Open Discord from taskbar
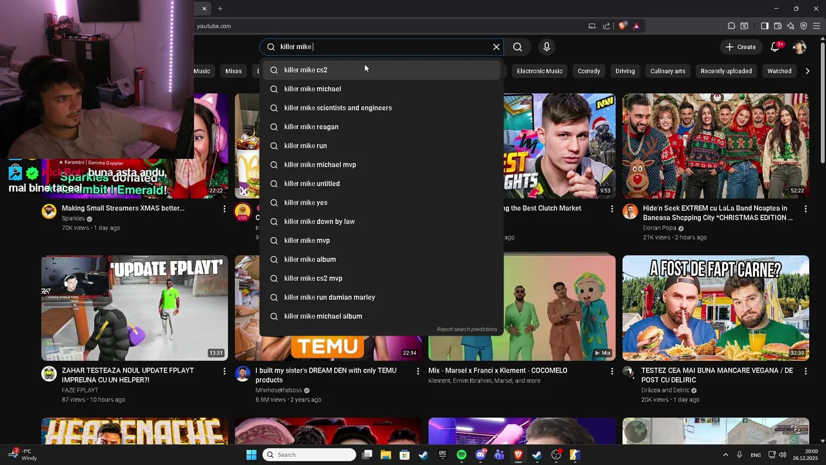 [480, 455]
